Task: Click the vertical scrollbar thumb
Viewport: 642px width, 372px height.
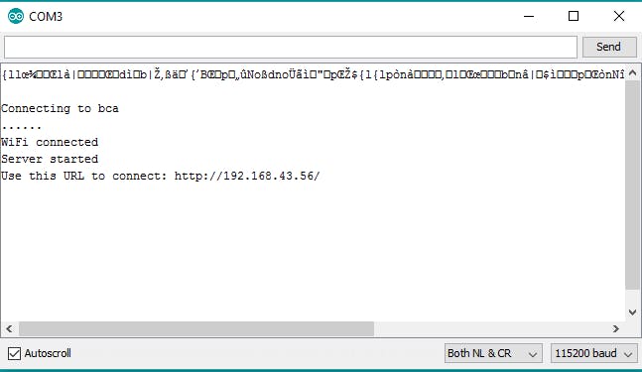Action: tap(632, 186)
